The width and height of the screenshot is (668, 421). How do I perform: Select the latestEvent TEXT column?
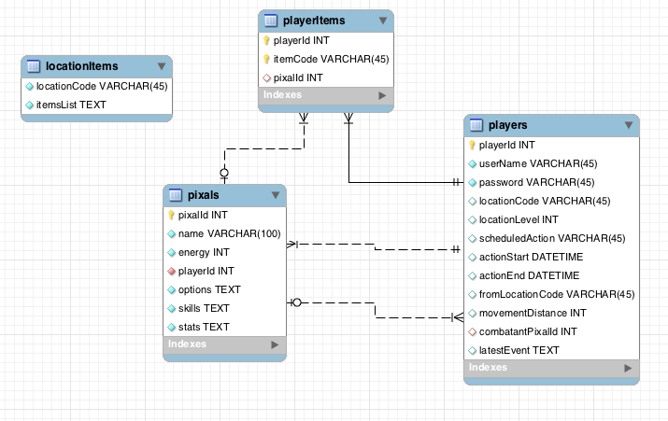click(x=519, y=350)
